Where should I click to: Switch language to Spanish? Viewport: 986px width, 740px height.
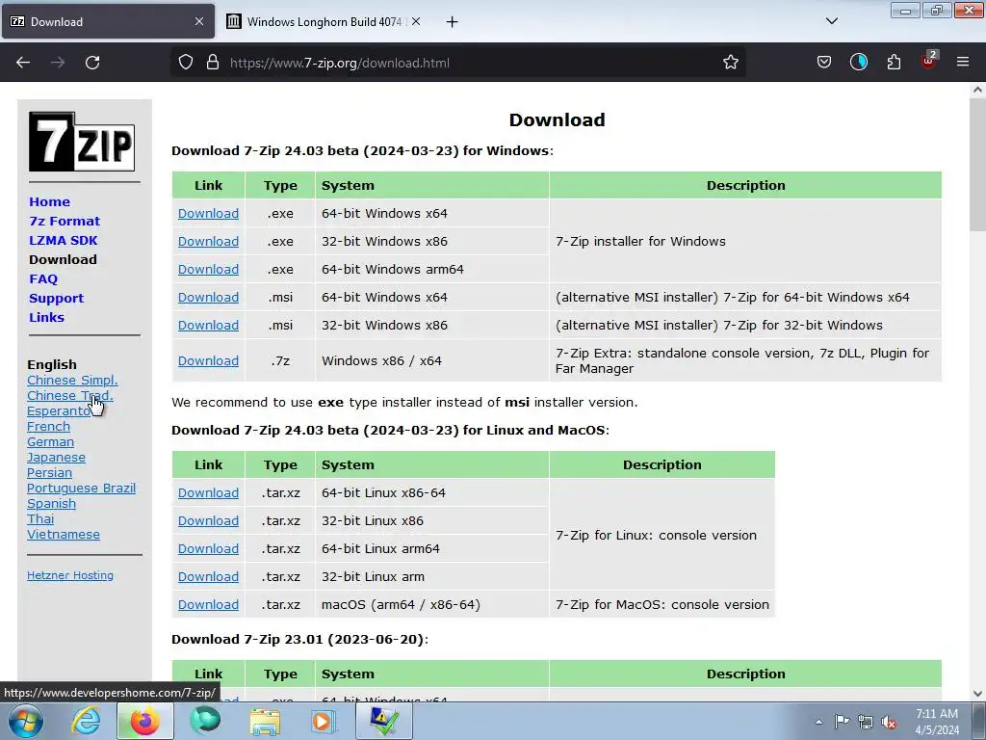[51, 503]
